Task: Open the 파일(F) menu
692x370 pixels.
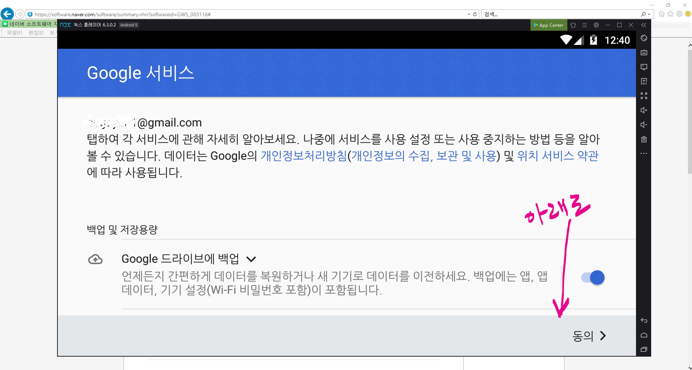Action: pyautogui.click(x=14, y=33)
